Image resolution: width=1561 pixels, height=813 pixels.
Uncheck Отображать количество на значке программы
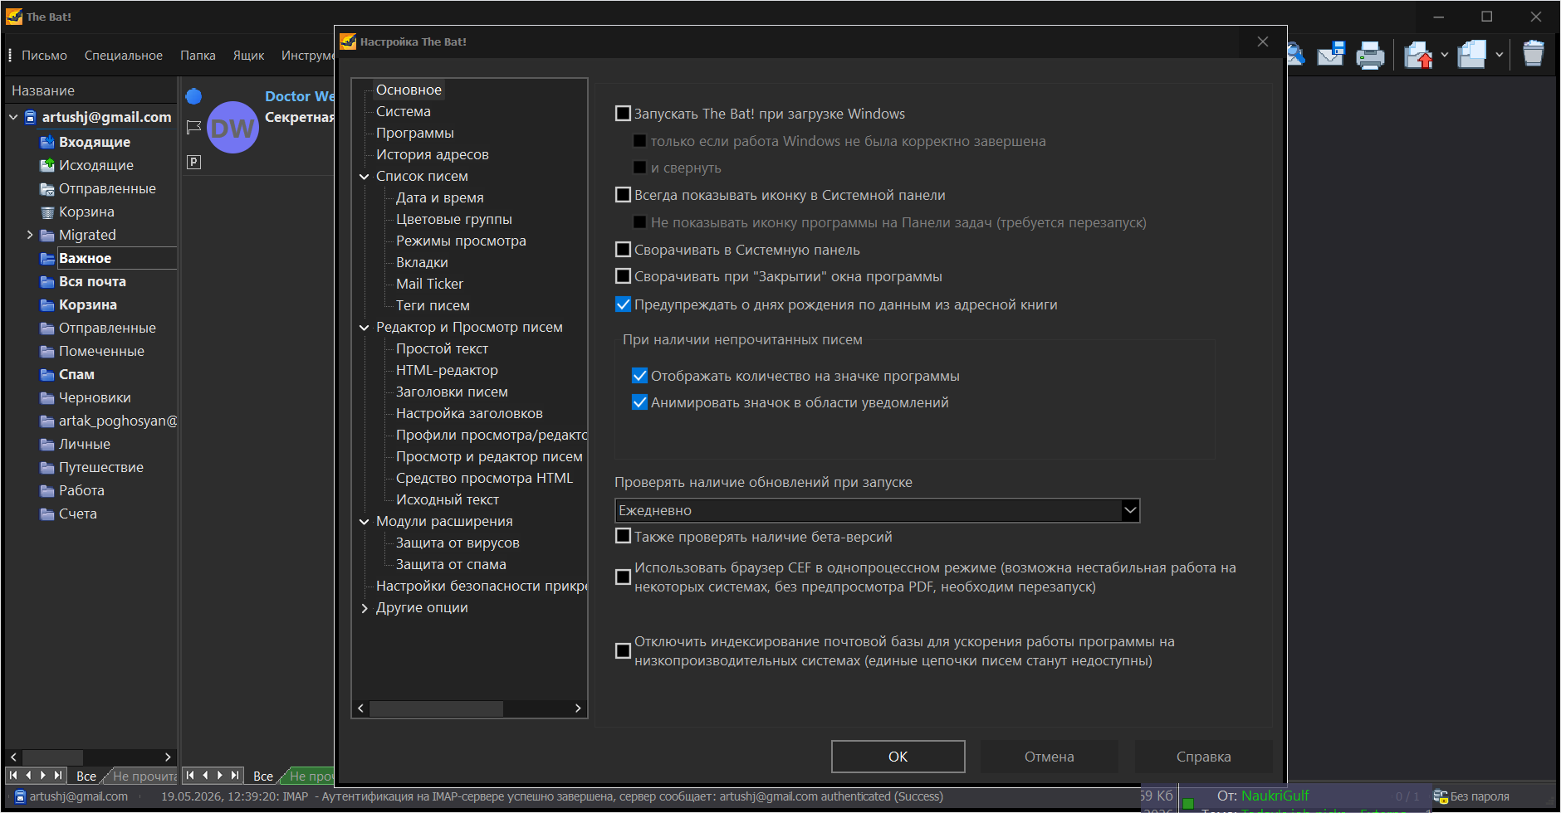click(x=639, y=376)
